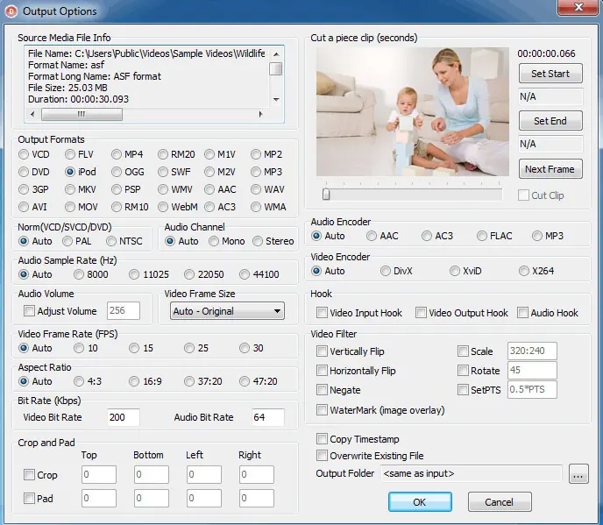Viewport: 603px width, 525px height.
Task: Click the video preview thumbnail
Action: click(x=413, y=111)
